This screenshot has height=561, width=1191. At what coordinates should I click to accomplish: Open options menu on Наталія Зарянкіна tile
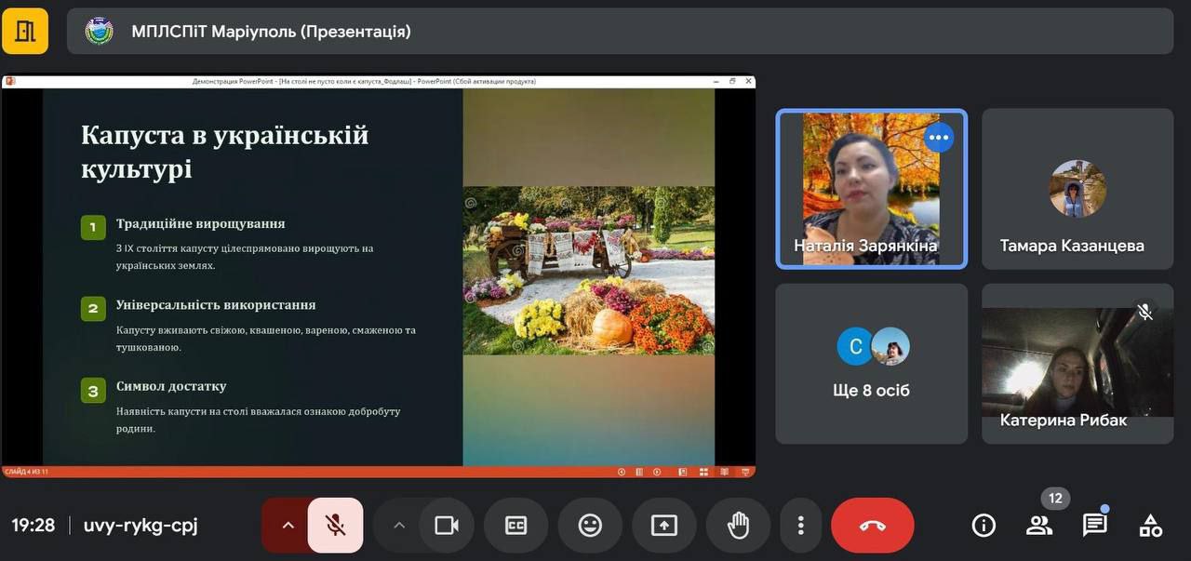point(938,138)
